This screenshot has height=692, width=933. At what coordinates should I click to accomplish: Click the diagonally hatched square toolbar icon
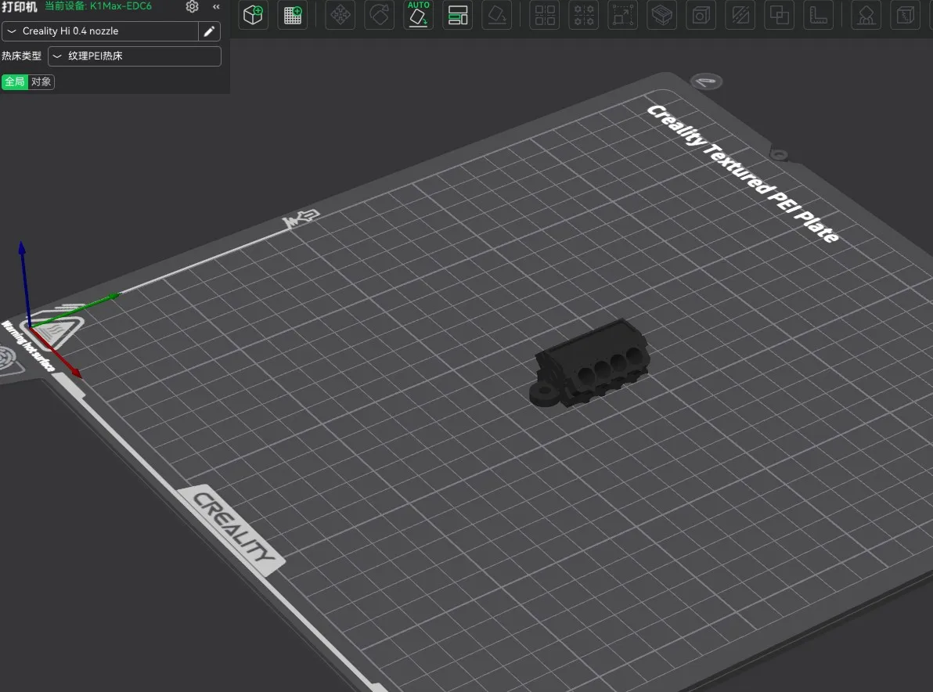pos(740,15)
